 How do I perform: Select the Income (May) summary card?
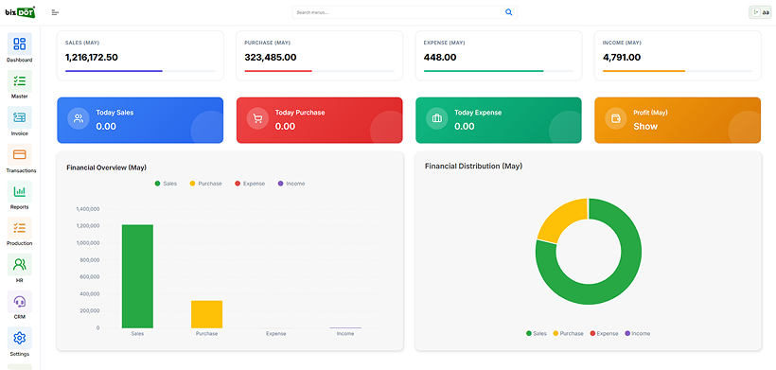click(x=678, y=56)
